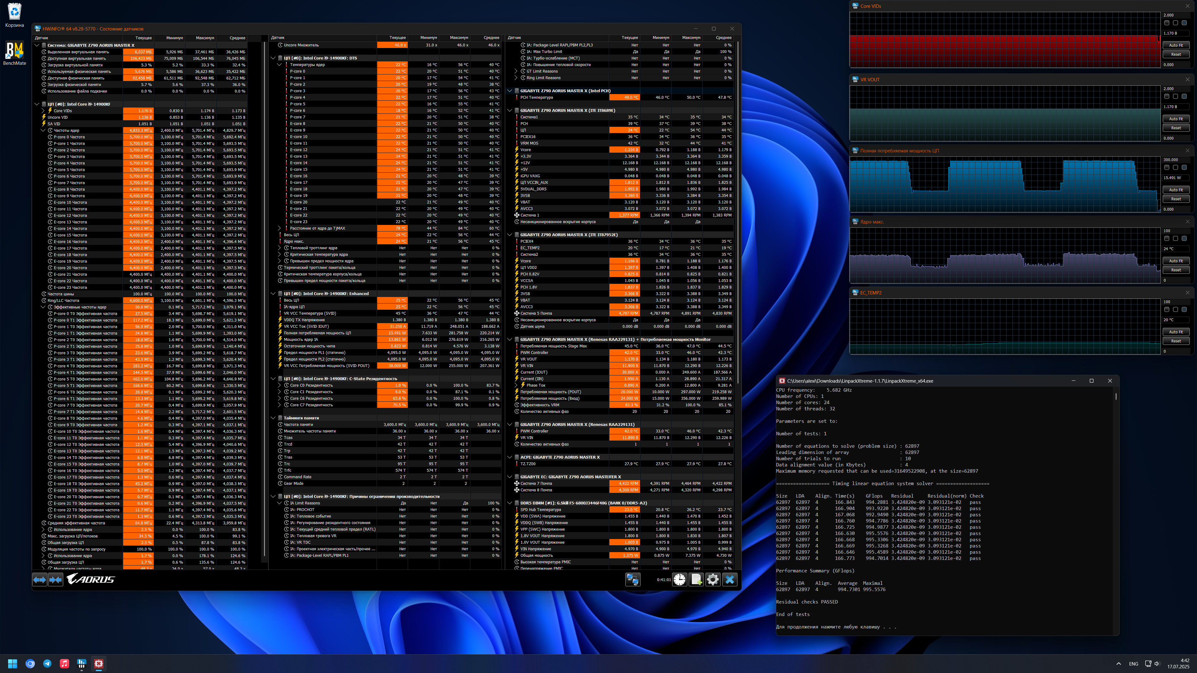Open Telegram from the taskbar
This screenshot has height=673, width=1197.
(x=47, y=663)
